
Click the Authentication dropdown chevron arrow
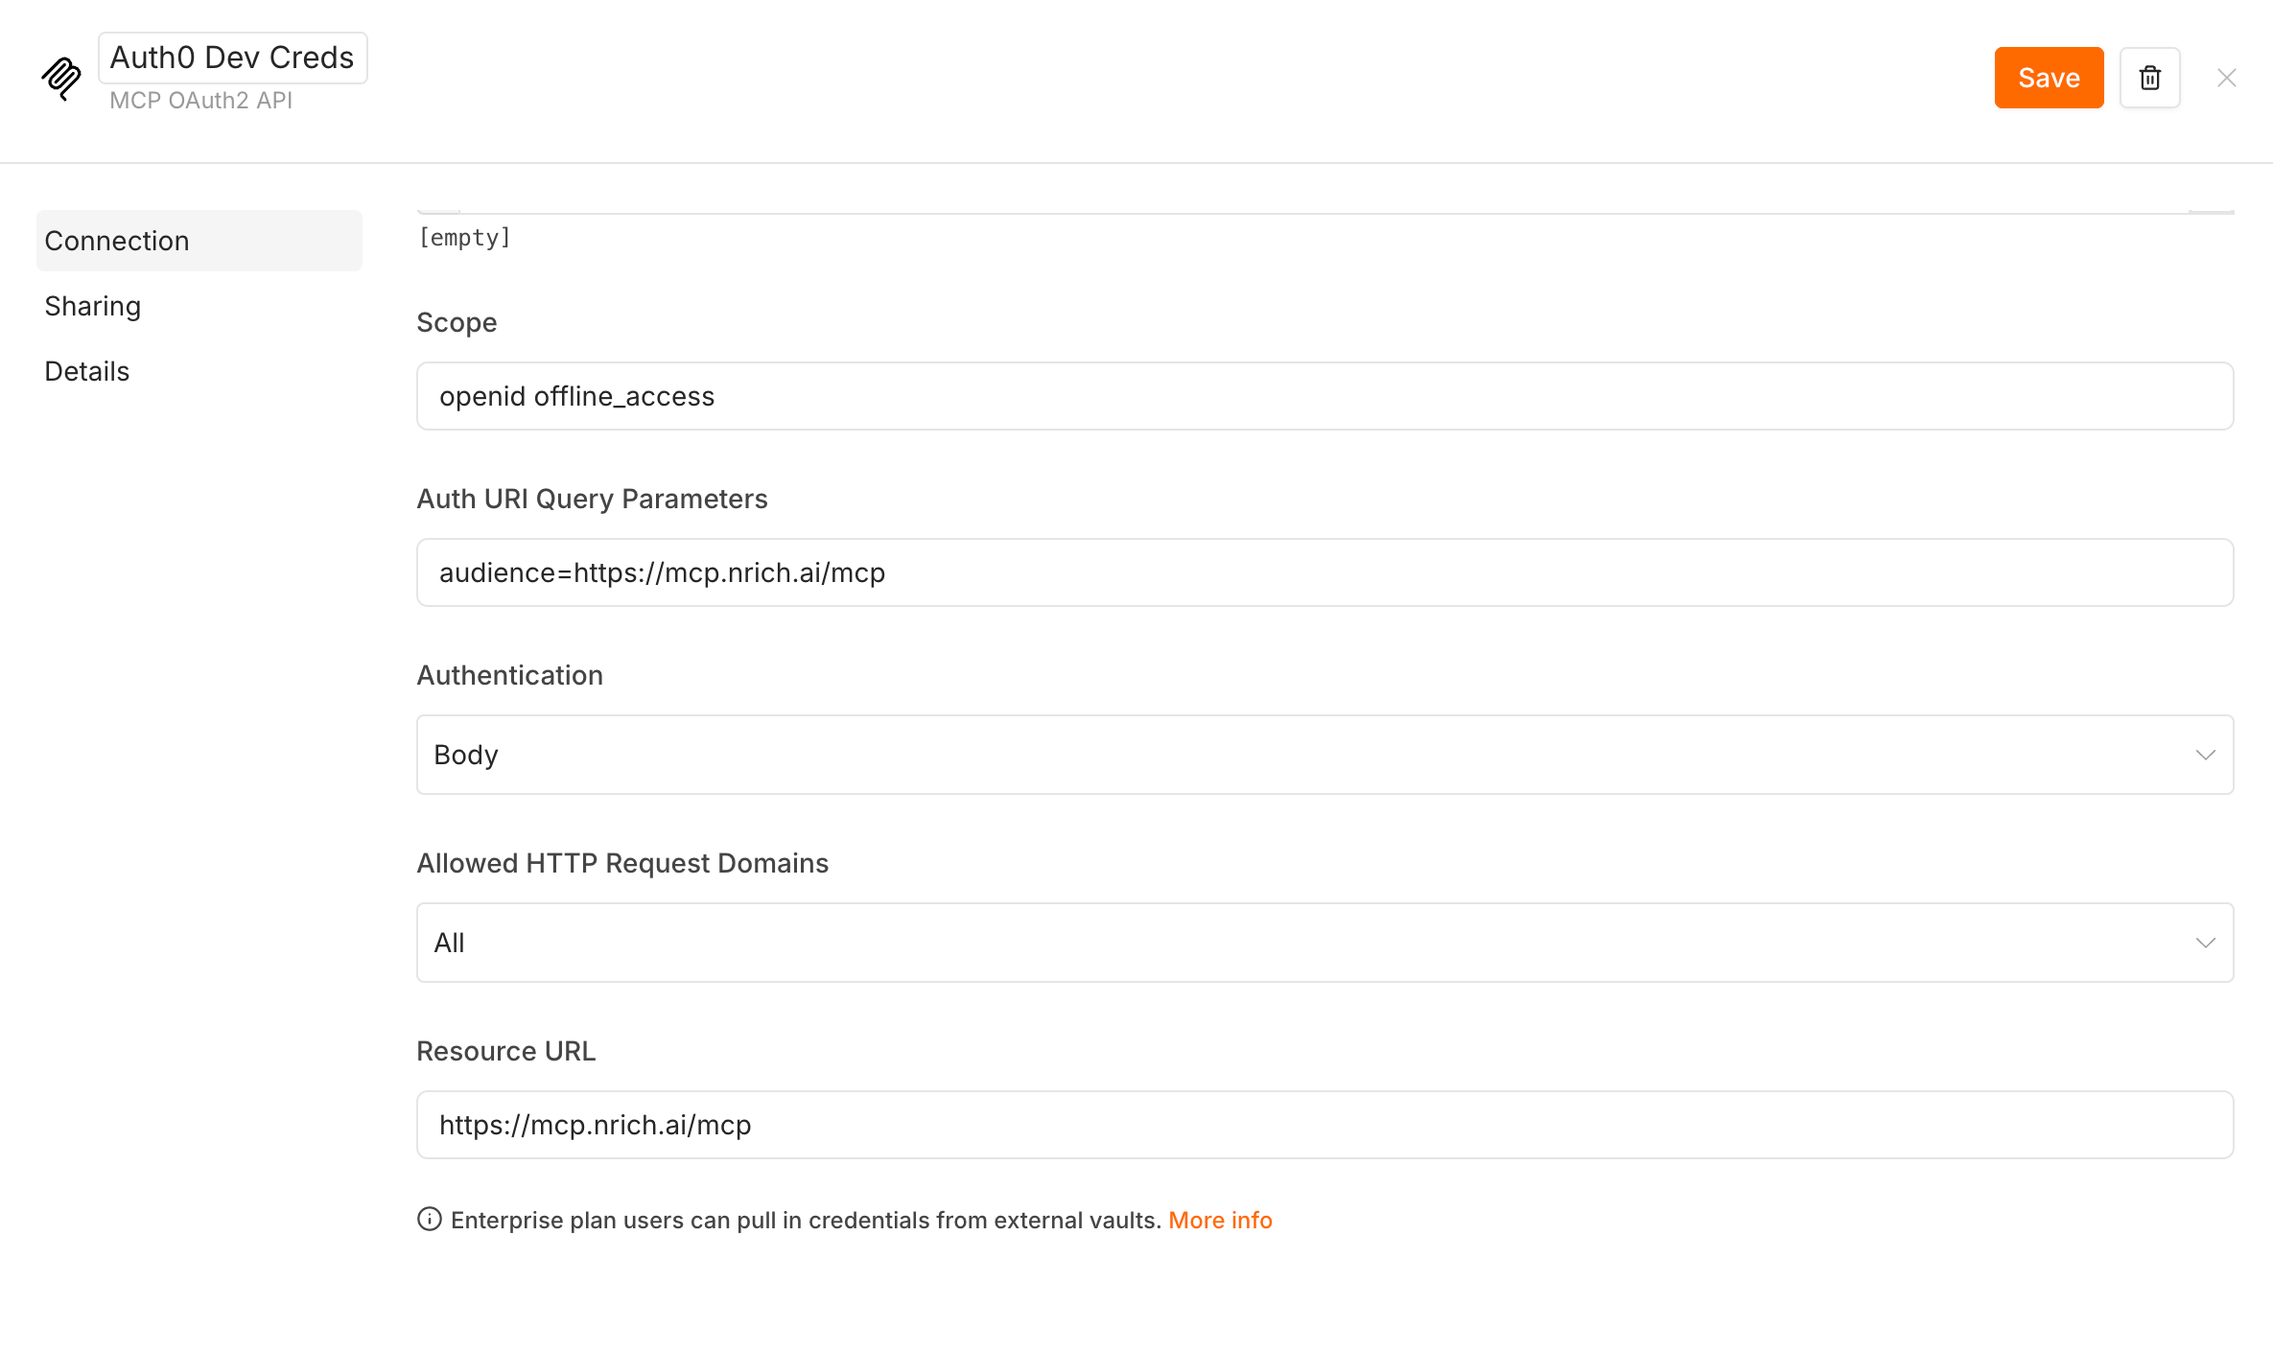point(2205,755)
